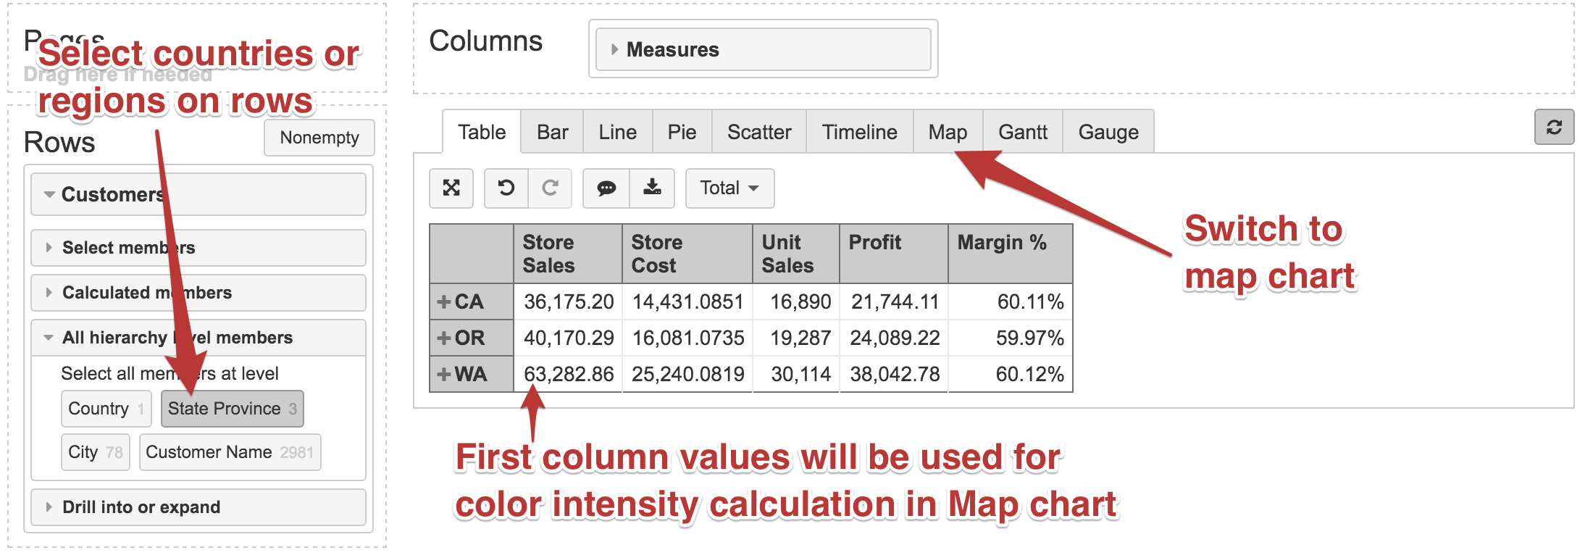This screenshot has width=1585, height=558.
Task: Expand the WA row plus icon
Action: [x=444, y=375]
